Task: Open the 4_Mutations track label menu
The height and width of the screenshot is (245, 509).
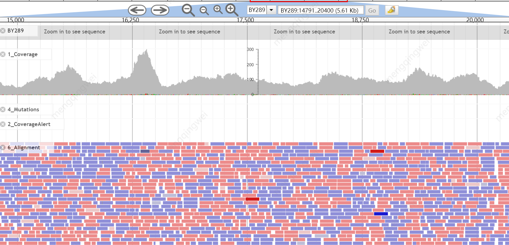Action: [x=23, y=109]
